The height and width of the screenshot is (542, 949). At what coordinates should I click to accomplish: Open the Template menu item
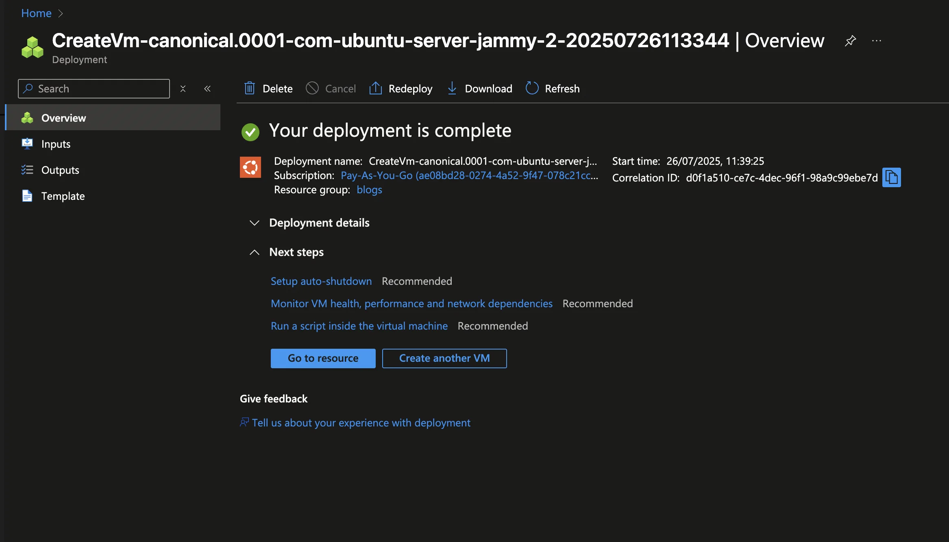point(63,196)
